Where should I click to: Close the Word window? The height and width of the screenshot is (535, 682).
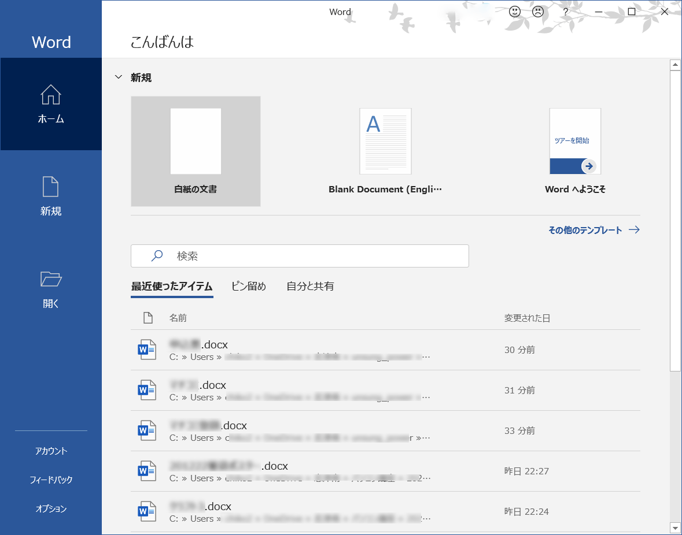point(664,12)
